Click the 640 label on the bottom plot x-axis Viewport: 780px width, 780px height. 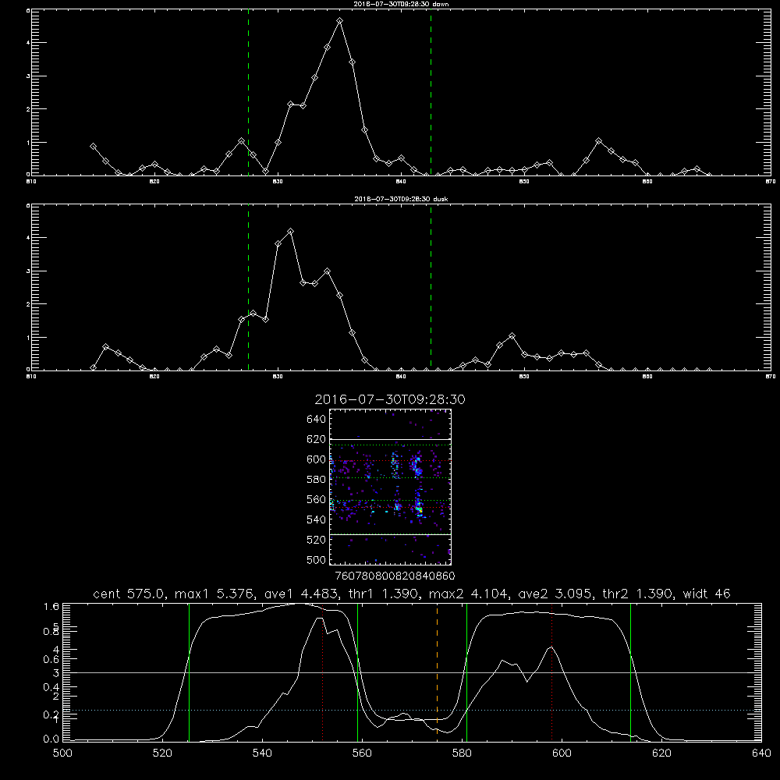click(761, 753)
